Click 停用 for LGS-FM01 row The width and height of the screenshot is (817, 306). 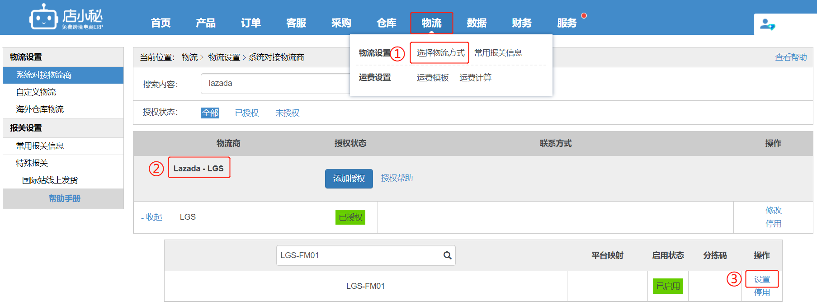762,292
